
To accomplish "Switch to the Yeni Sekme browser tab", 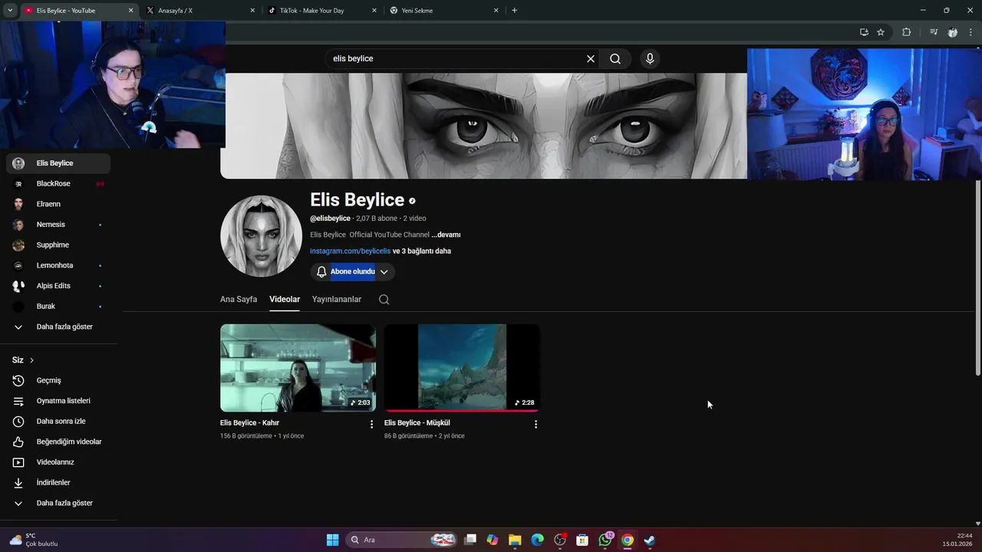I will 443,11.
